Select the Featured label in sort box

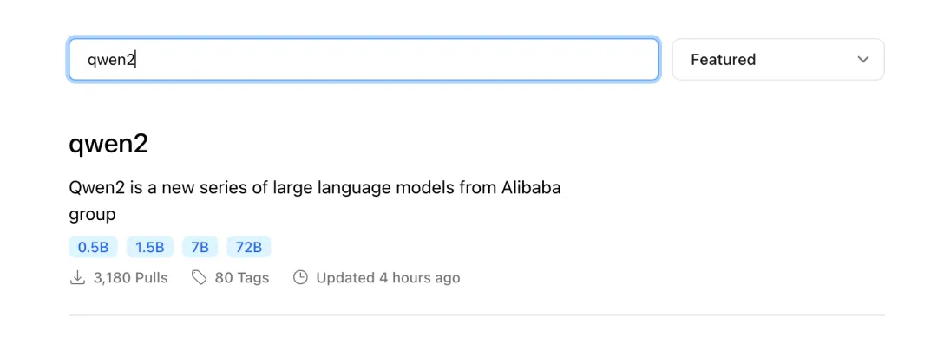click(723, 60)
